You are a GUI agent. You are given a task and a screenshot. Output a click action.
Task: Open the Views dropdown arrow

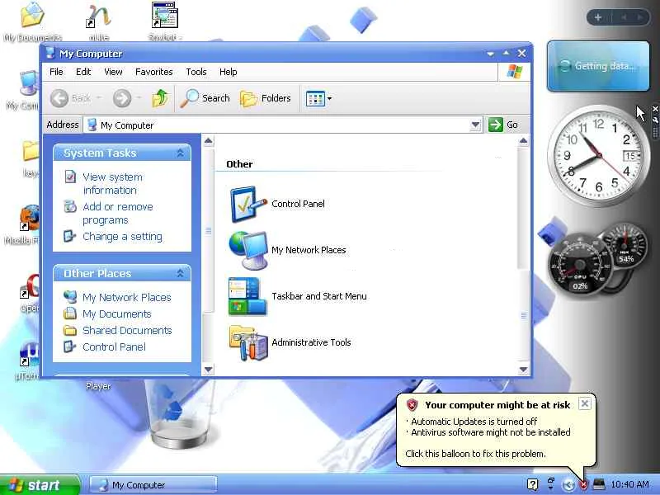[329, 99]
